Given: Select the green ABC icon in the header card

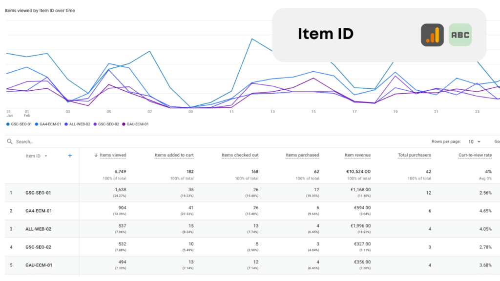Looking at the screenshot, I should point(461,35).
